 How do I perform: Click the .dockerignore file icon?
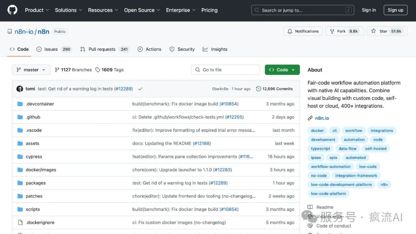point(20,222)
